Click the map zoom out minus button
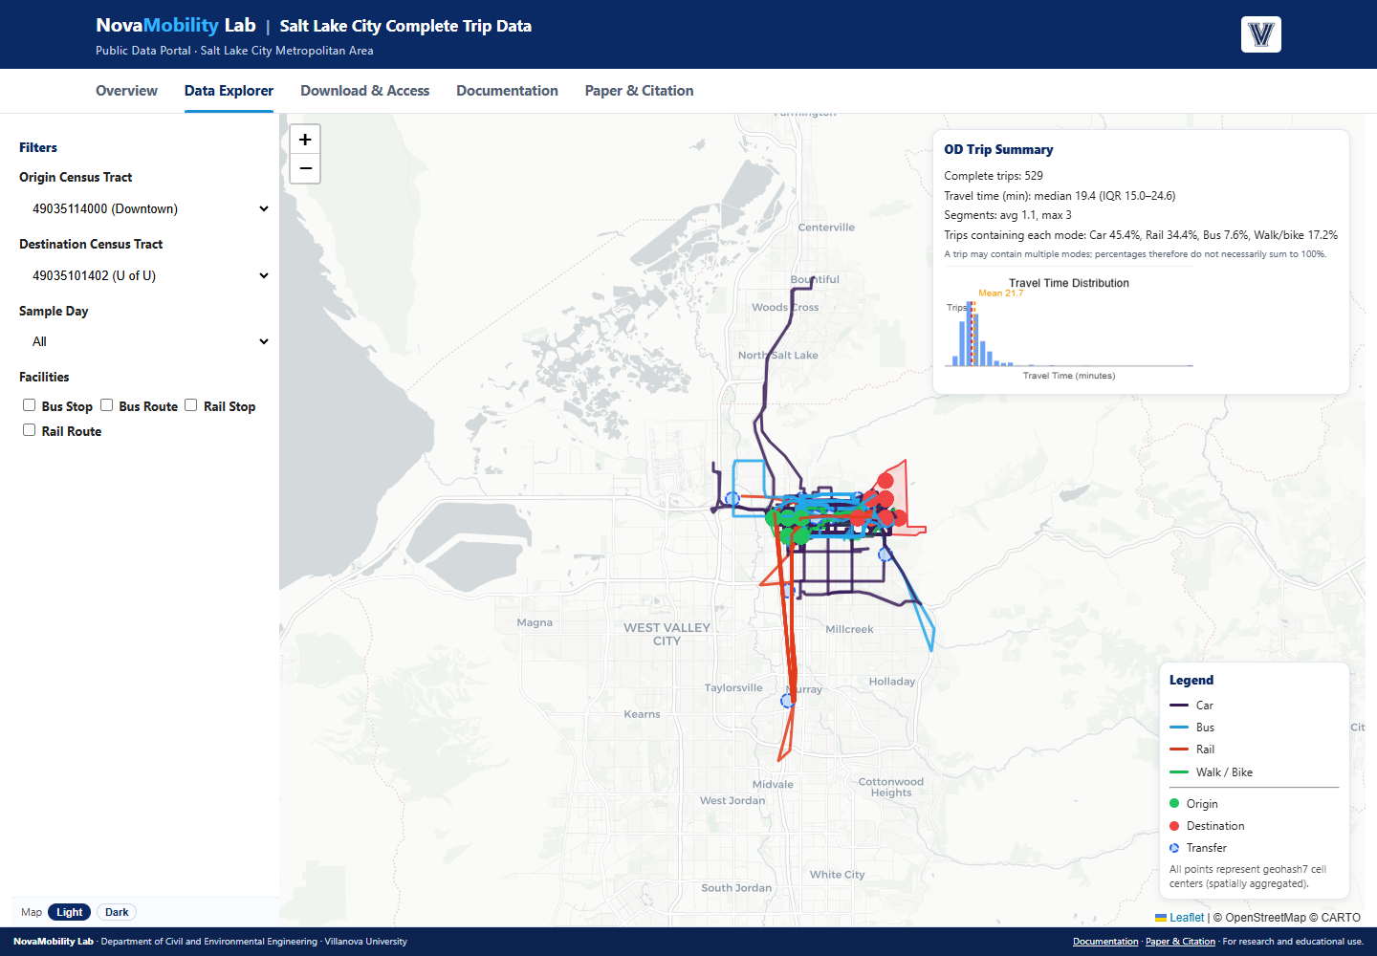This screenshot has width=1377, height=956. pos(305,168)
